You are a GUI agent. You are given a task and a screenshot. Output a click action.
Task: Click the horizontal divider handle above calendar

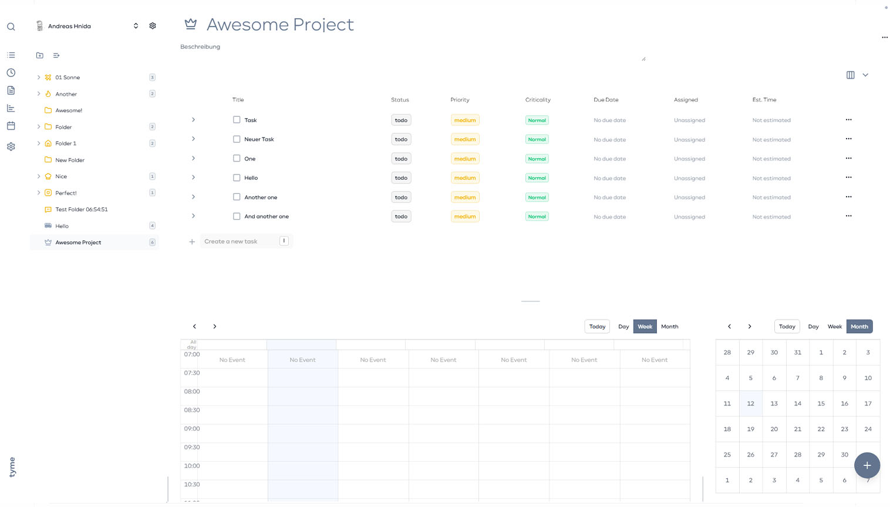click(x=530, y=301)
